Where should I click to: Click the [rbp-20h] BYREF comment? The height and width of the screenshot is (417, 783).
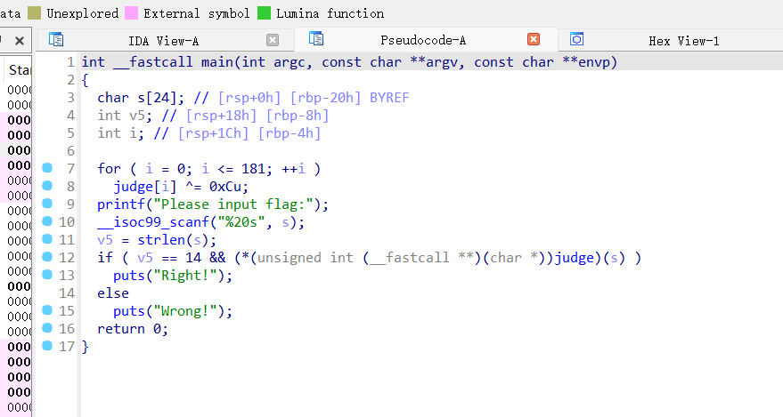click(x=349, y=98)
